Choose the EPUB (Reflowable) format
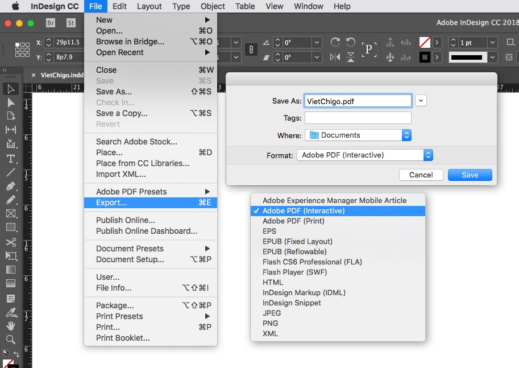The image size is (519, 368). coord(294,251)
